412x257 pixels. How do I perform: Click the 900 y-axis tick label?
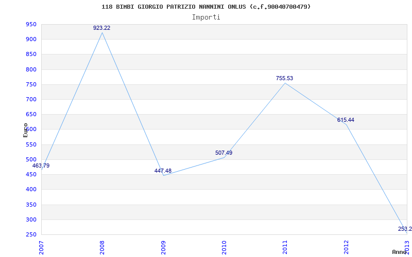click(x=31, y=40)
